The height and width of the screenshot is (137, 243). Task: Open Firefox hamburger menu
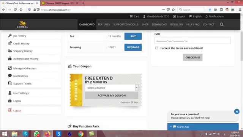[x=240, y=10]
